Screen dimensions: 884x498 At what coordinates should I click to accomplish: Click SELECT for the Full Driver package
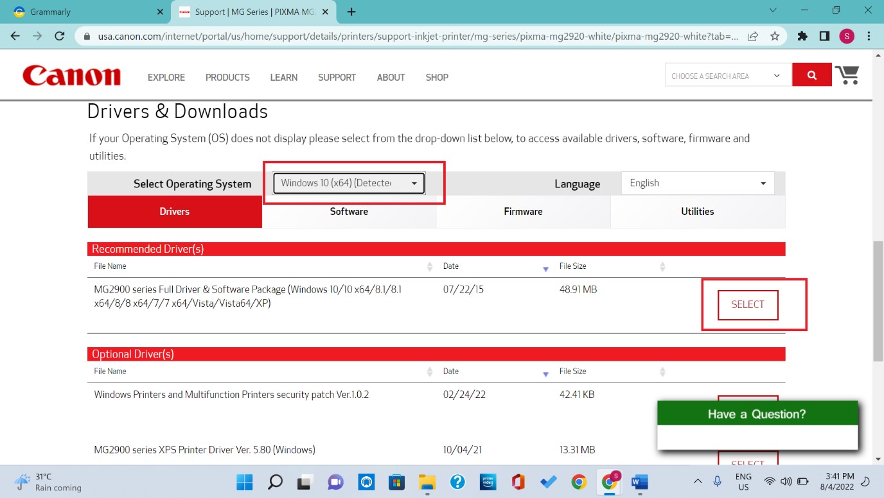[747, 305]
